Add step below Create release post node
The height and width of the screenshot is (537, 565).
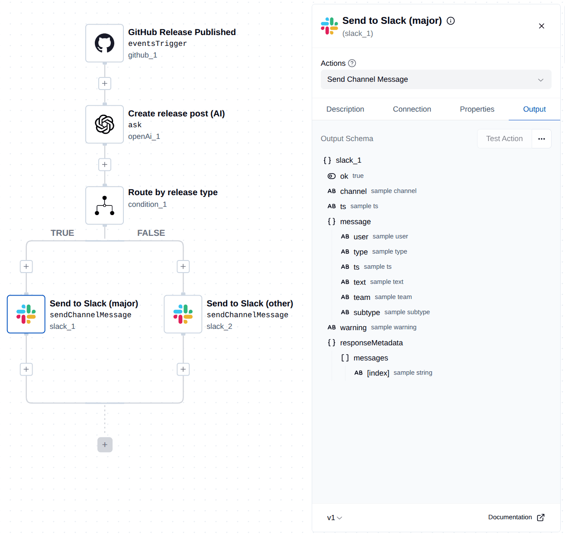point(104,165)
